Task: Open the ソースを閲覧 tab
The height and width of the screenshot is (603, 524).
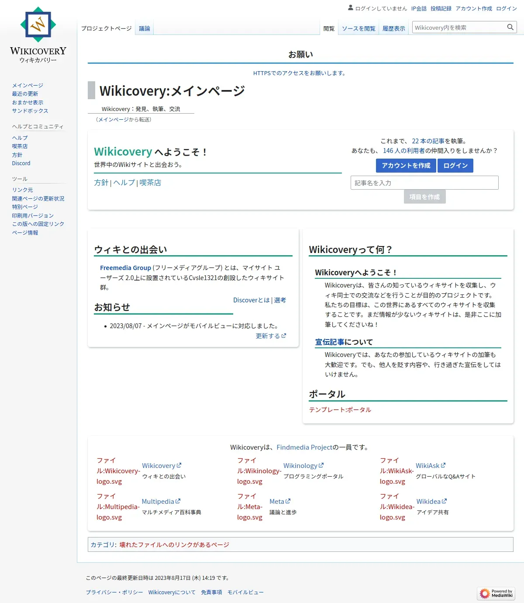Action: [359, 28]
